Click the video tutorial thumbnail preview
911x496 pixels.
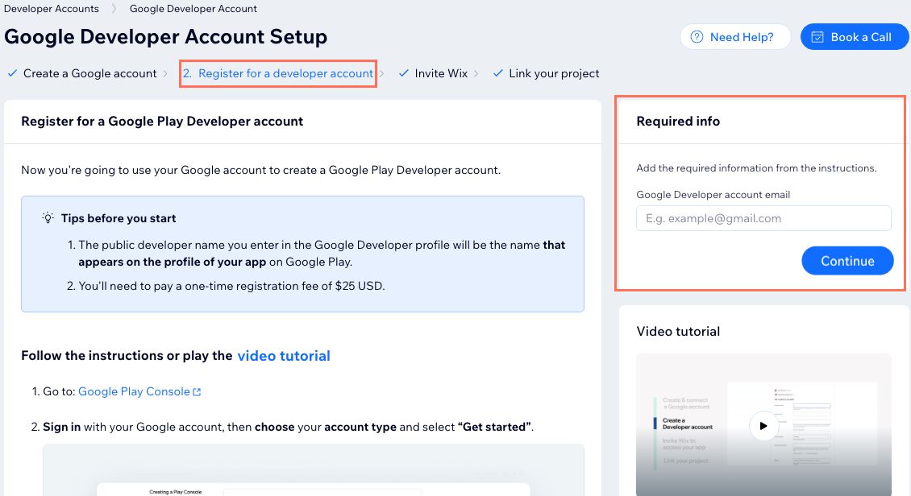point(763,424)
